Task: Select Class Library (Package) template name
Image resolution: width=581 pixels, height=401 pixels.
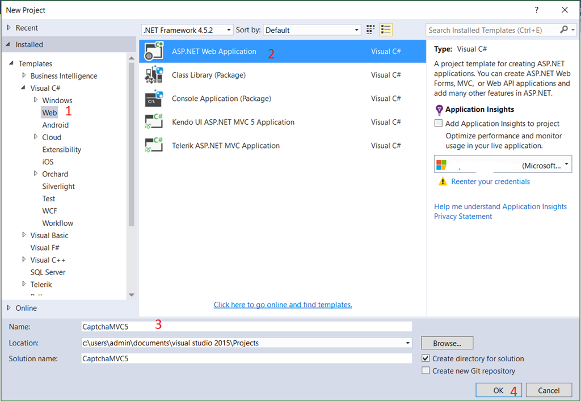Action: [209, 75]
